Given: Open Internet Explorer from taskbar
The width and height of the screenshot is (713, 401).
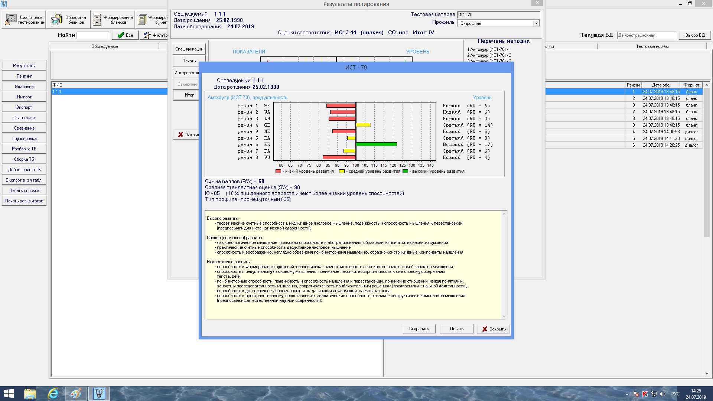Looking at the screenshot, I should (x=53, y=393).
